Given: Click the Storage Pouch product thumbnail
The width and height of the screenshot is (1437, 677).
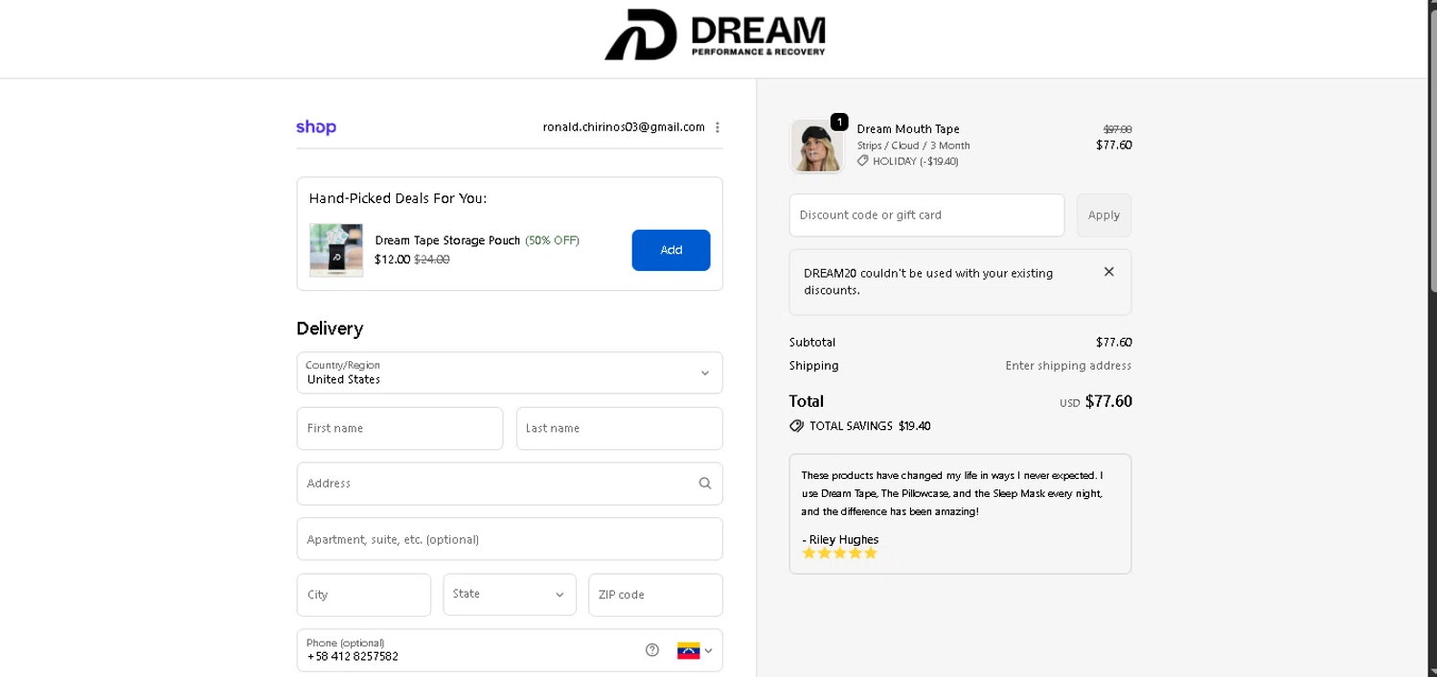Looking at the screenshot, I should pyautogui.click(x=336, y=250).
